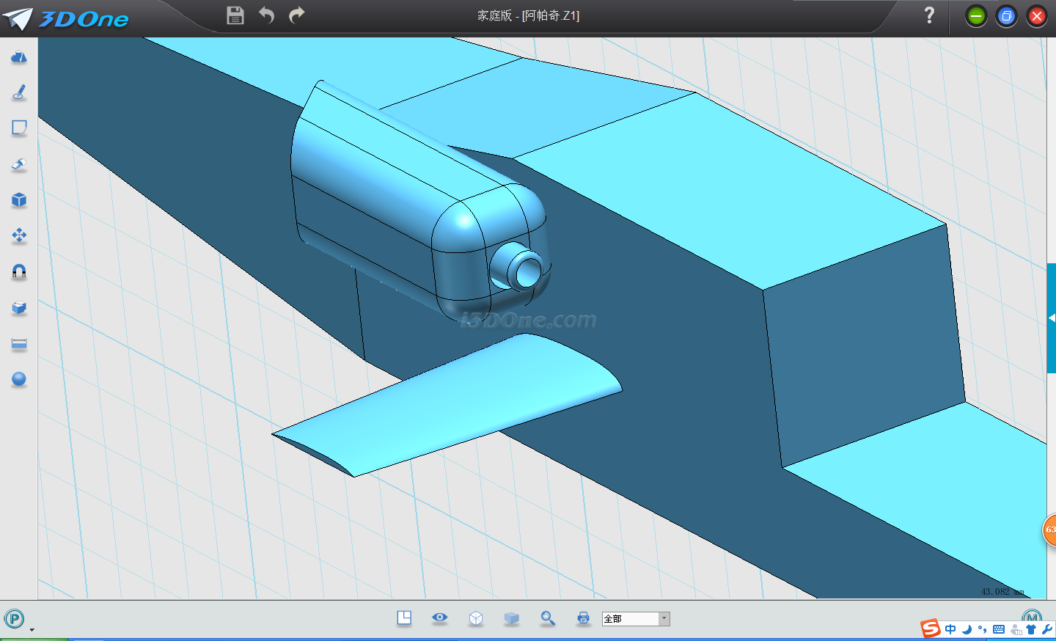The height and width of the screenshot is (641, 1056).
Task: Expand the P menu arrow at bottom-left
Action: (32, 629)
